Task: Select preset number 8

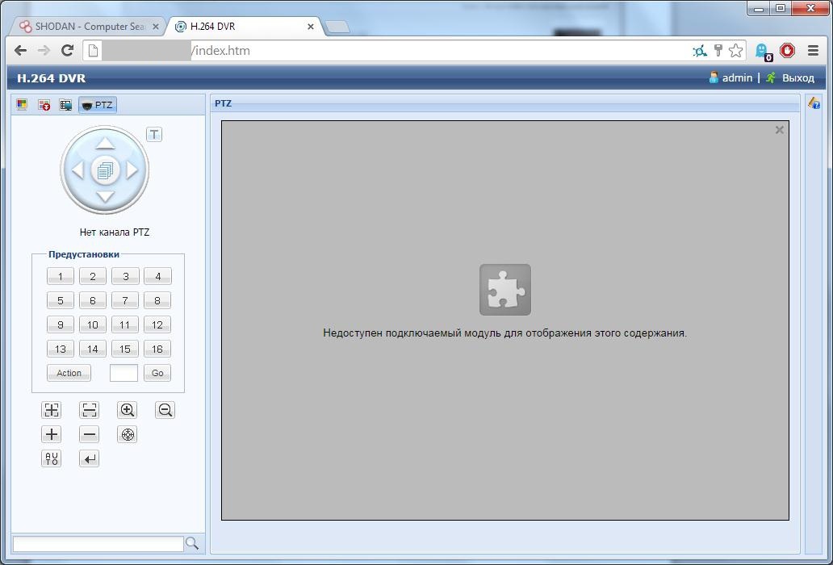Action: (x=157, y=300)
